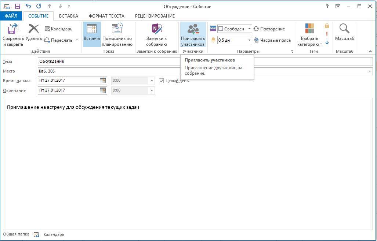The image size is (377, 241).
Task: Expand the Location (Место) dropdown arrow
Action: pos(370,71)
